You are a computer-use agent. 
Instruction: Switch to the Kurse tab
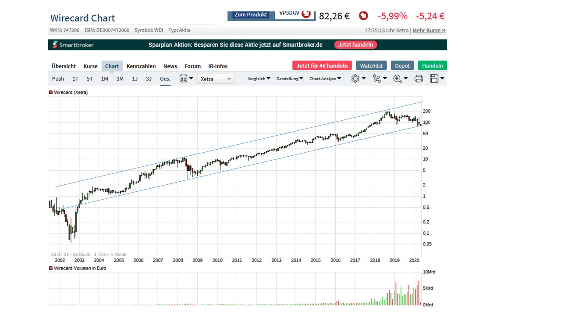click(x=90, y=66)
